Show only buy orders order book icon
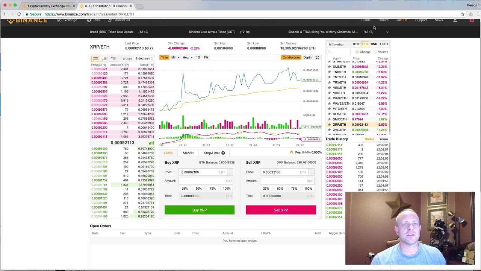This screenshot has width=481, height=271. 104,58
